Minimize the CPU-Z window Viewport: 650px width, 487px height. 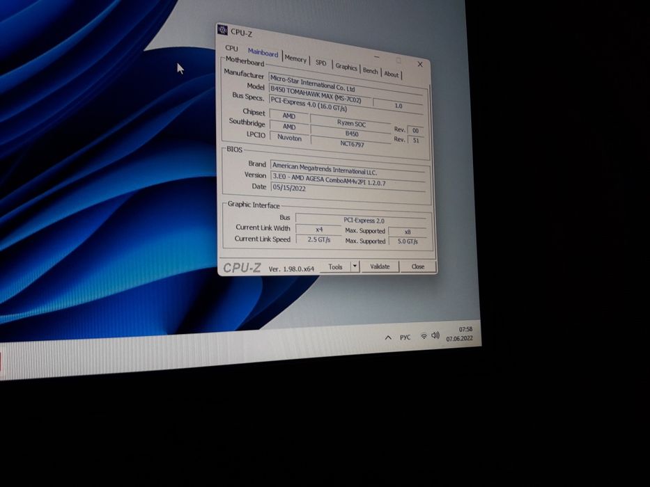[x=376, y=57]
